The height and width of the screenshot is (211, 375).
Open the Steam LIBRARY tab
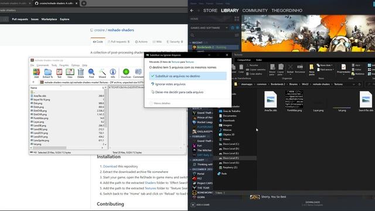(x=230, y=11)
